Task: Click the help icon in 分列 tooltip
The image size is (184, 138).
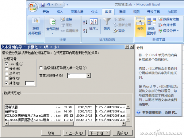Action: point(139,113)
